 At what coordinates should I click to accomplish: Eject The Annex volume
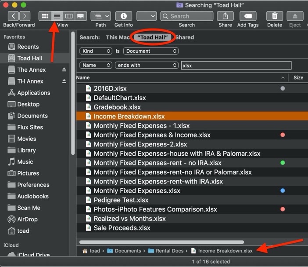click(64, 69)
